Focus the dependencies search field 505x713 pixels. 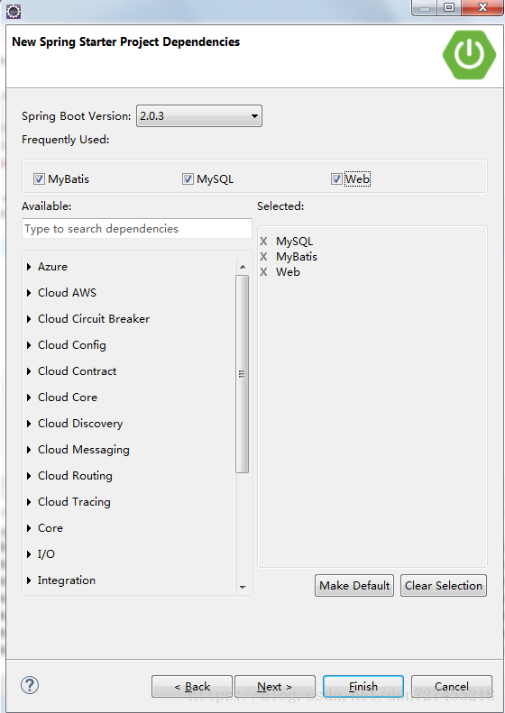(137, 228)
